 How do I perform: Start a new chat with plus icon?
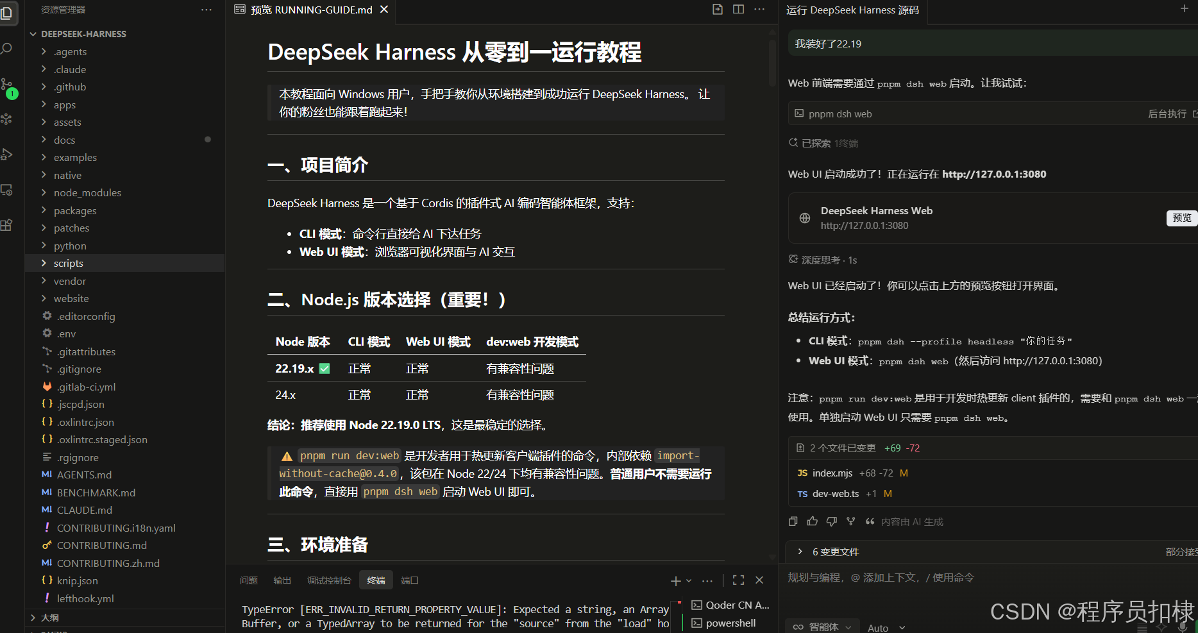[x=1184, y=9]
